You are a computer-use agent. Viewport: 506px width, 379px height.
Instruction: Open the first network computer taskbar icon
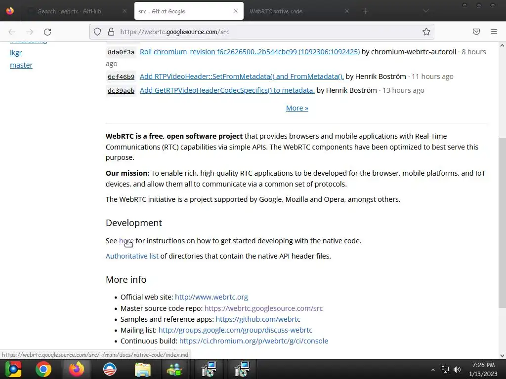(x=209, y=369)
